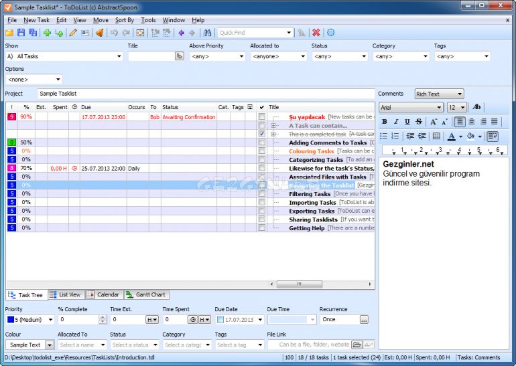516x366 pixels.
Task: Apply underline formatting in comments
Action: click(407, 122)
